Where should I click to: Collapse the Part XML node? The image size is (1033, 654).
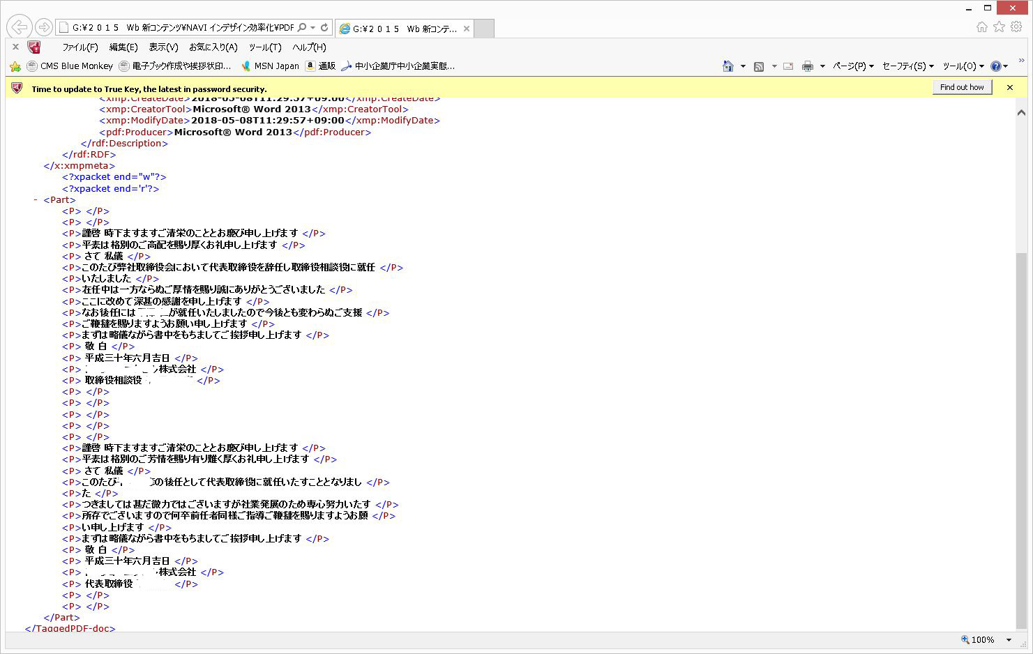coord(36,200)
